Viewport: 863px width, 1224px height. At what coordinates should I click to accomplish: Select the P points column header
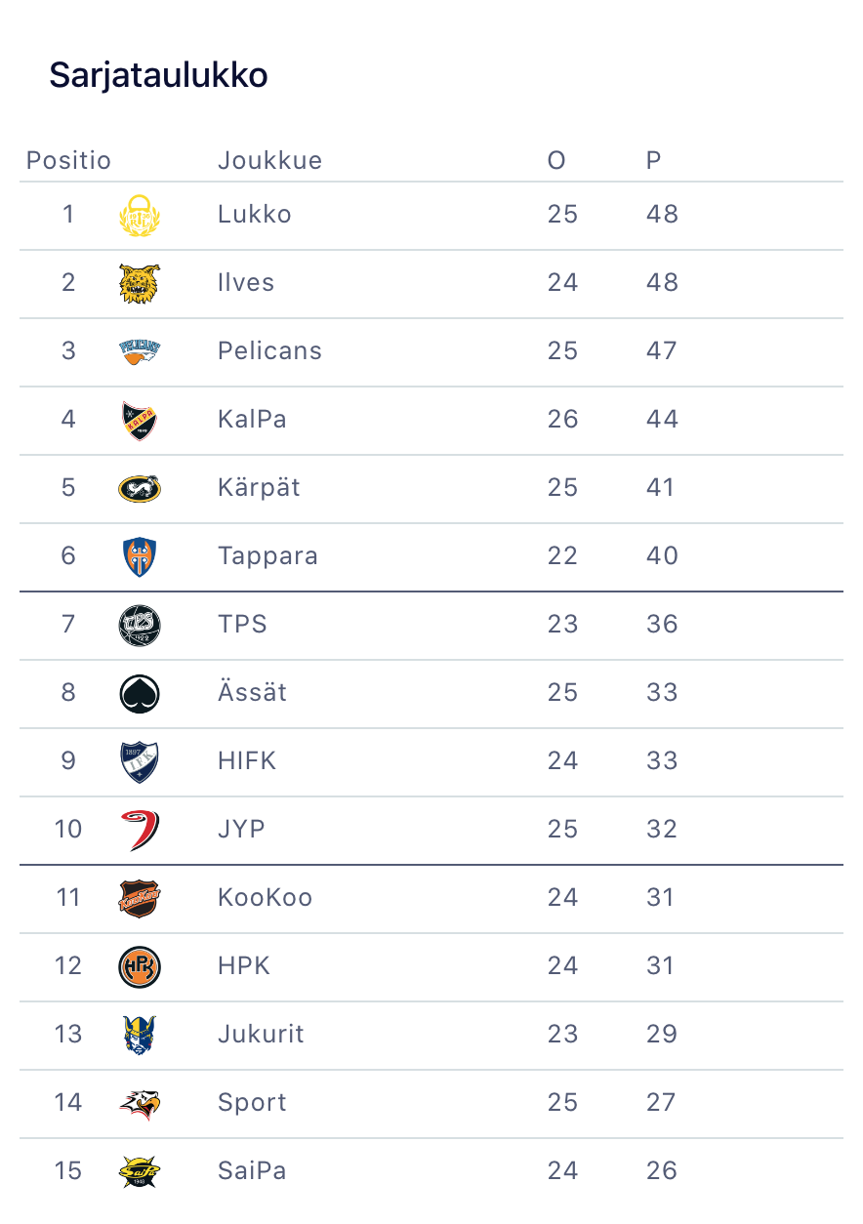[653, 160]
